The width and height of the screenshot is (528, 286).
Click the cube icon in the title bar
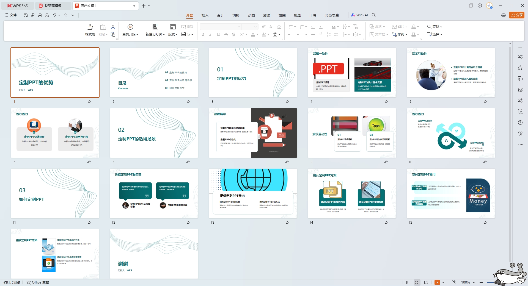tap(480, 5)
